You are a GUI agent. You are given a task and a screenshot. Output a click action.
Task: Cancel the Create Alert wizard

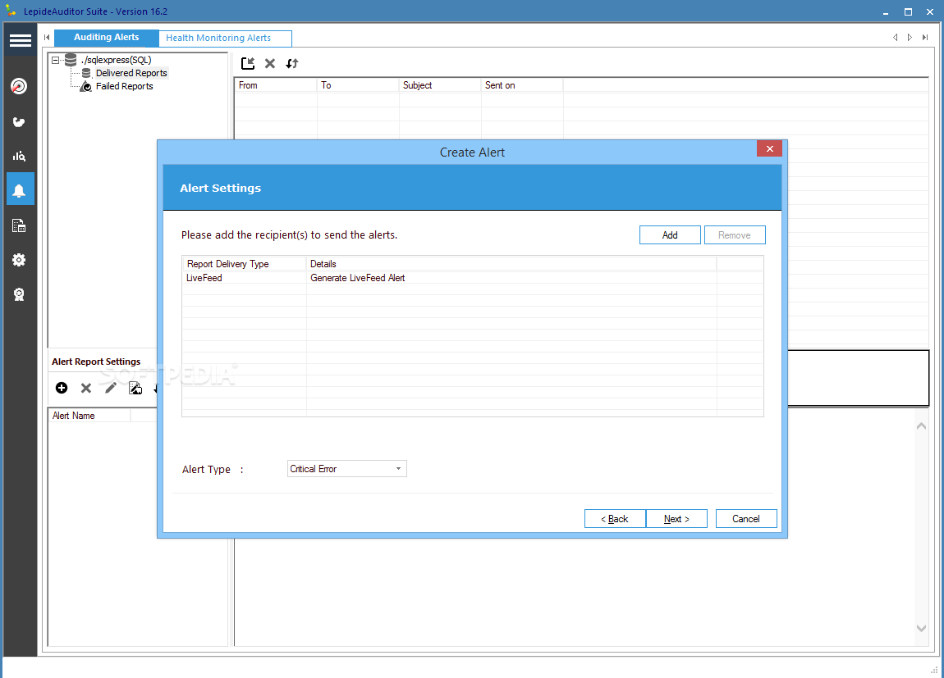point(746,519)
